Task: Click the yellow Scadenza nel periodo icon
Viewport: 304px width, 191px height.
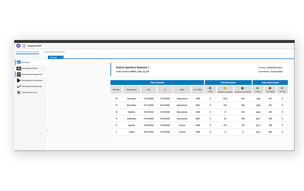Action: 225,88
